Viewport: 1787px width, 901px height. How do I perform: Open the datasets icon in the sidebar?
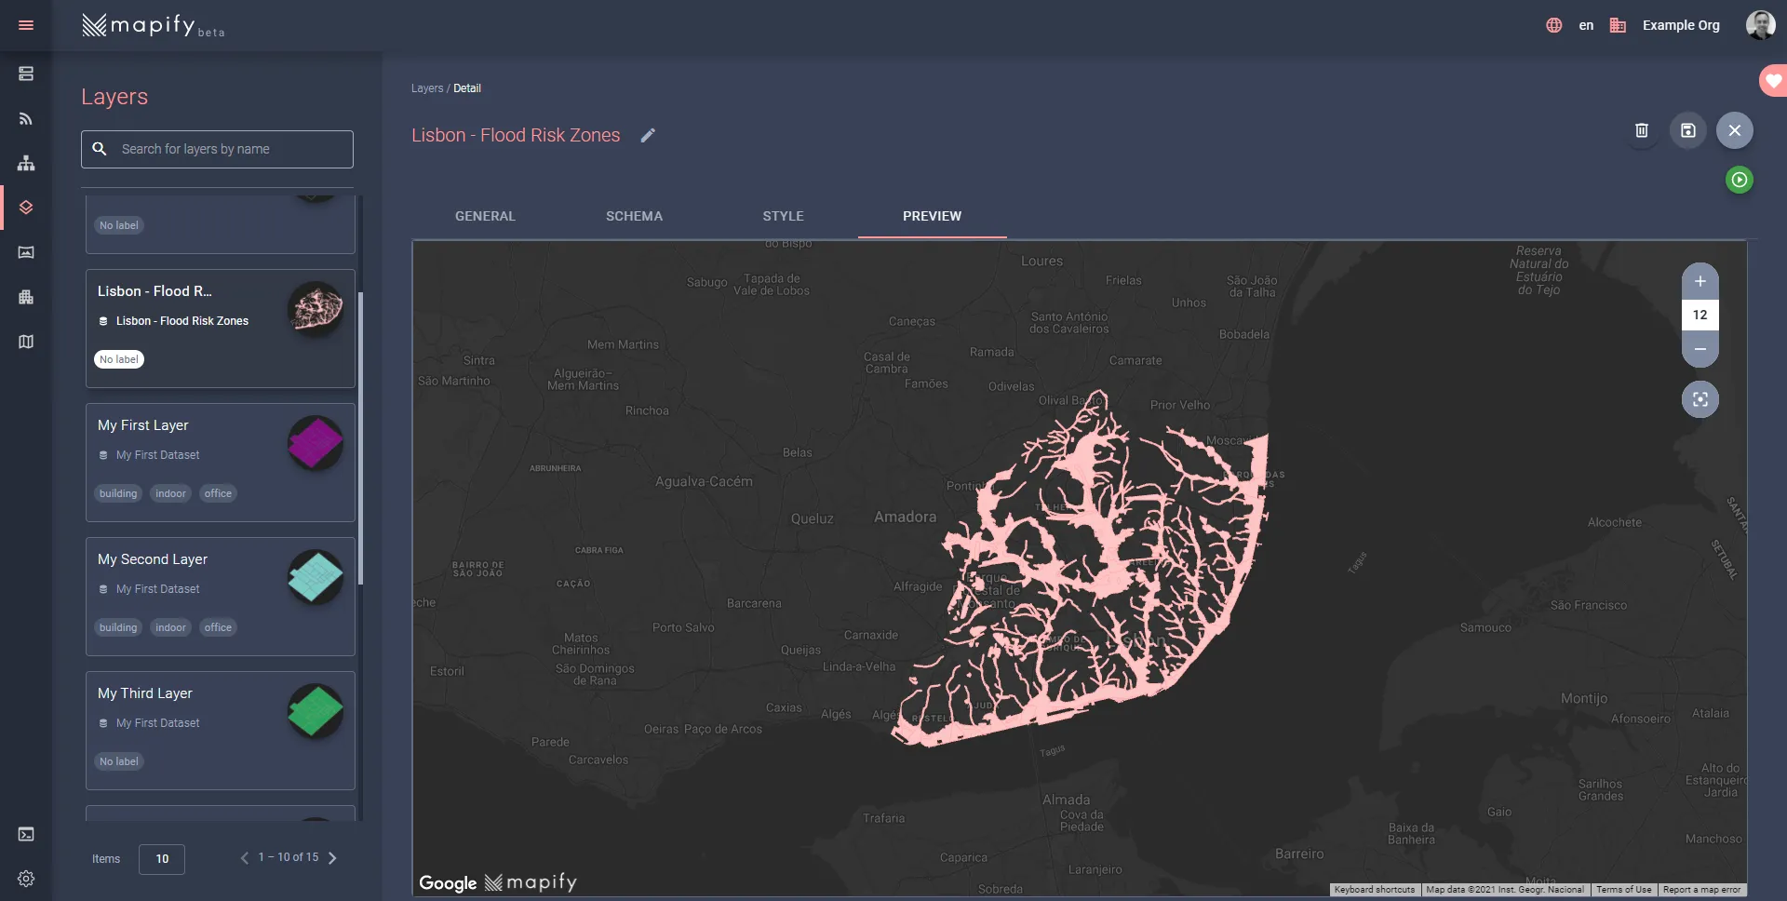click(x=26, y=74)
